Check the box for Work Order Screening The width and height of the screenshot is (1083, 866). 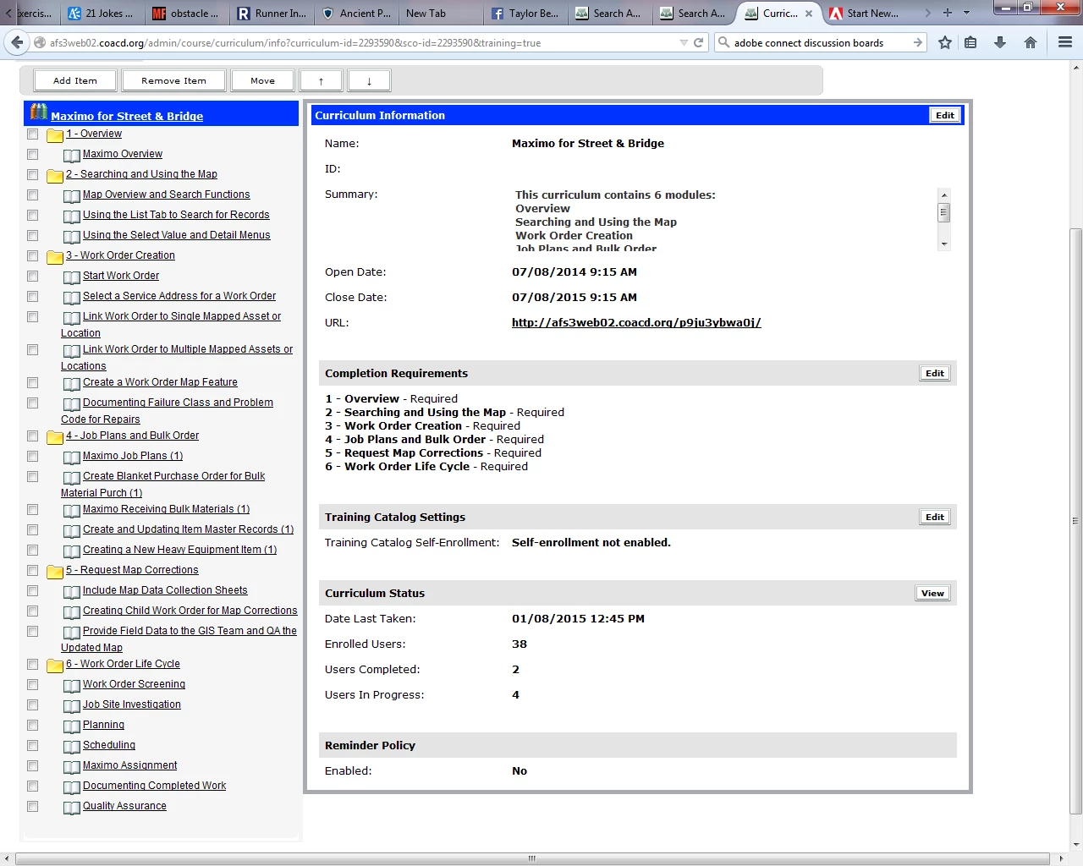(32, 684)
